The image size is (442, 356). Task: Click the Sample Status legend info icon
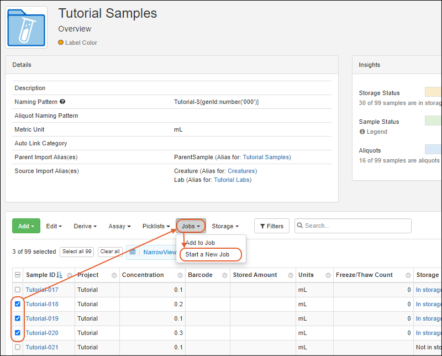point(362,132)
